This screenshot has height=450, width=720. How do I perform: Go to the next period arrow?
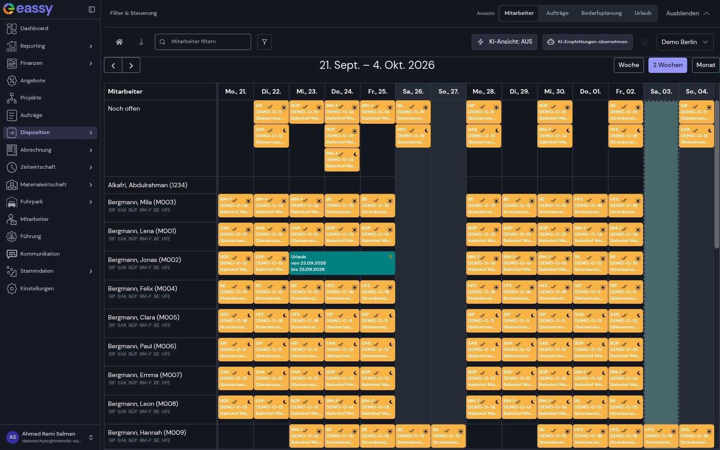coord(131,65)
